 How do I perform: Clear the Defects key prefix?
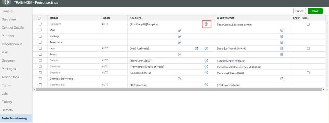pyautogui.click(x=206, y=61)
